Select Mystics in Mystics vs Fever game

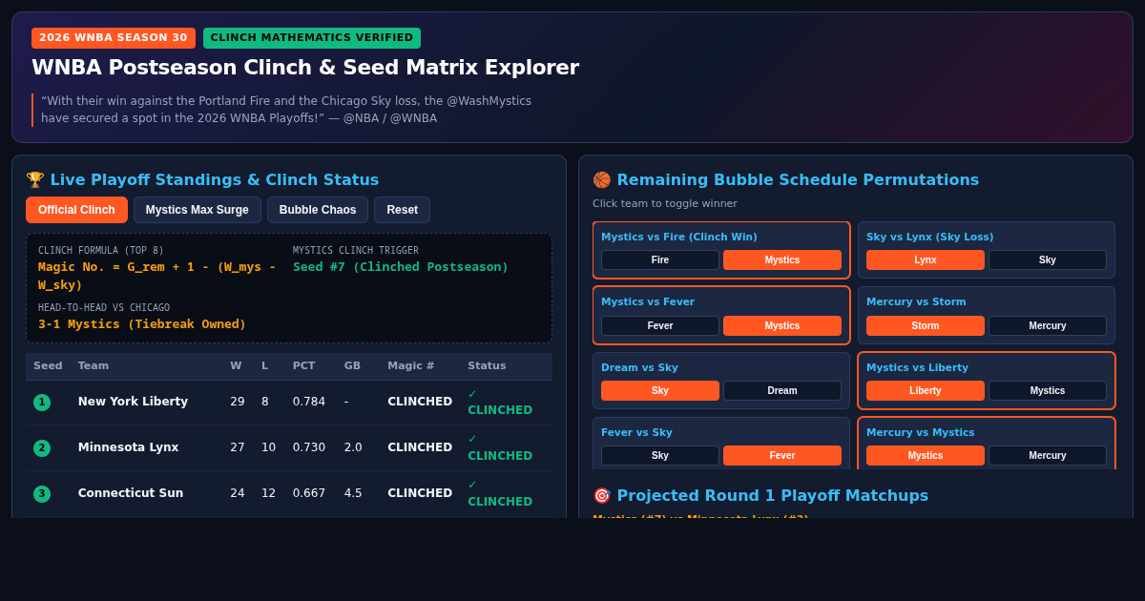point(782,325)
